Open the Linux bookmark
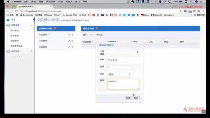Screen dimensions: 210x118 point(145,15)
